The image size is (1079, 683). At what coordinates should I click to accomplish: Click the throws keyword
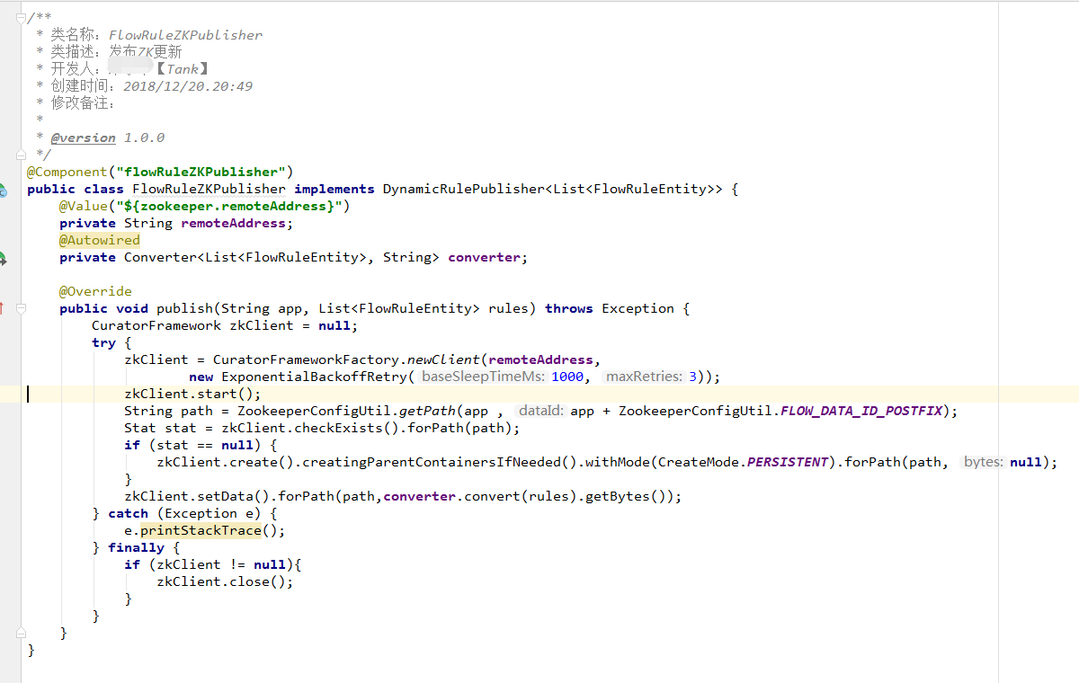click(x=569, y=308)
